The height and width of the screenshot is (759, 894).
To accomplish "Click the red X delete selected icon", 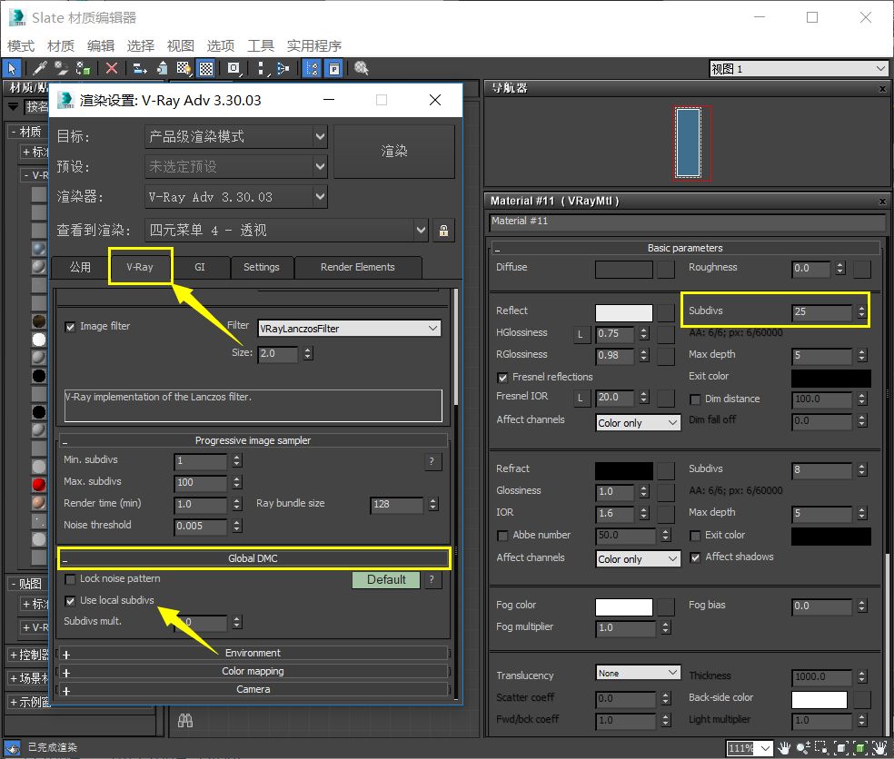I will [112, 68].
